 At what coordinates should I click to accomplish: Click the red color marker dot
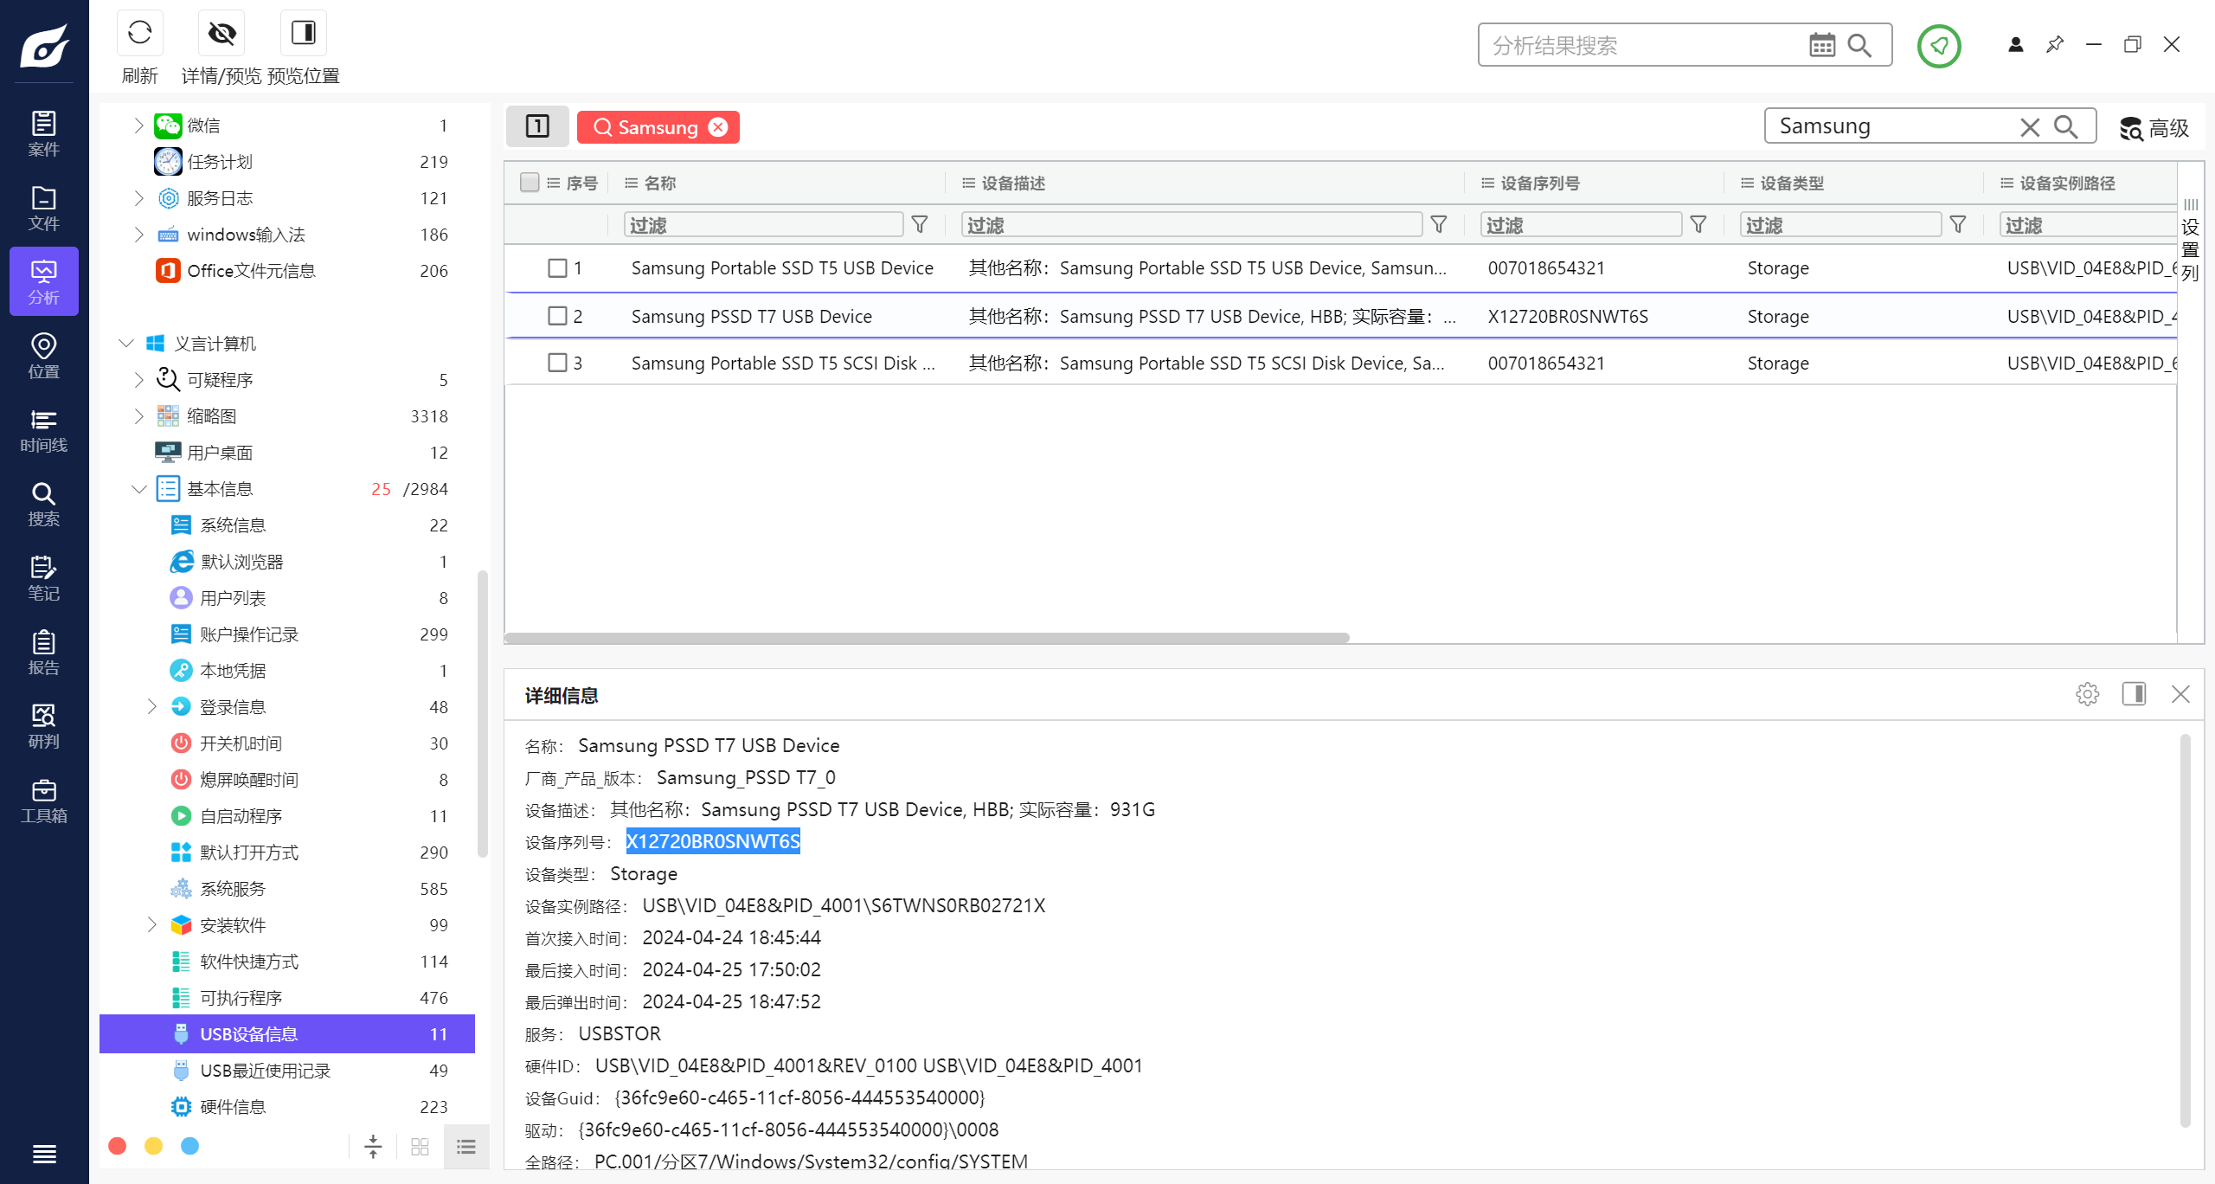point(118,1146)
